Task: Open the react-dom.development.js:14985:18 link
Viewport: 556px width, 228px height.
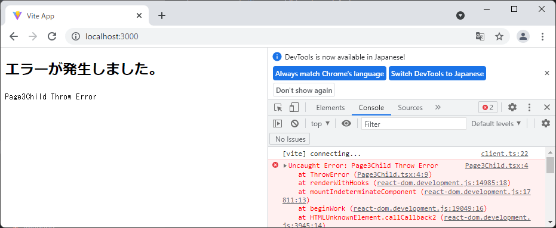Action: point(442,183)
